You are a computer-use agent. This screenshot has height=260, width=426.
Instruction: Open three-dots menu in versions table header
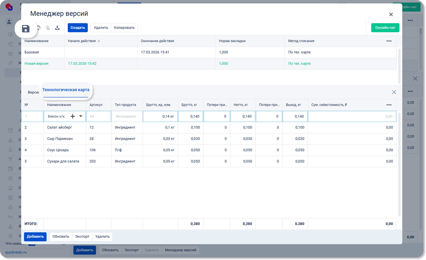click(389, 41)
